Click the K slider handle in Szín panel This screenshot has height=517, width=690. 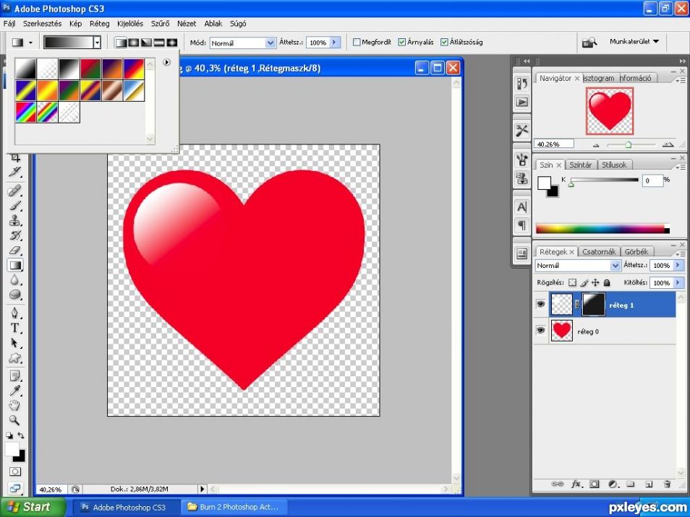click(571, 184)
